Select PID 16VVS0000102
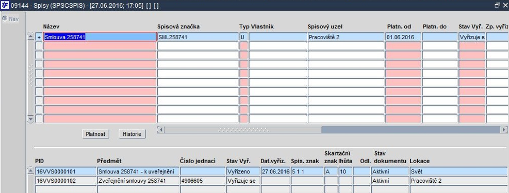 click(65, 180)
